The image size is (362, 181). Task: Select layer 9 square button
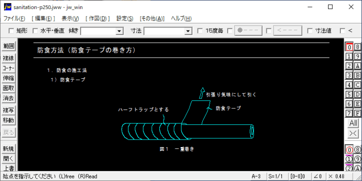(358, 57)
